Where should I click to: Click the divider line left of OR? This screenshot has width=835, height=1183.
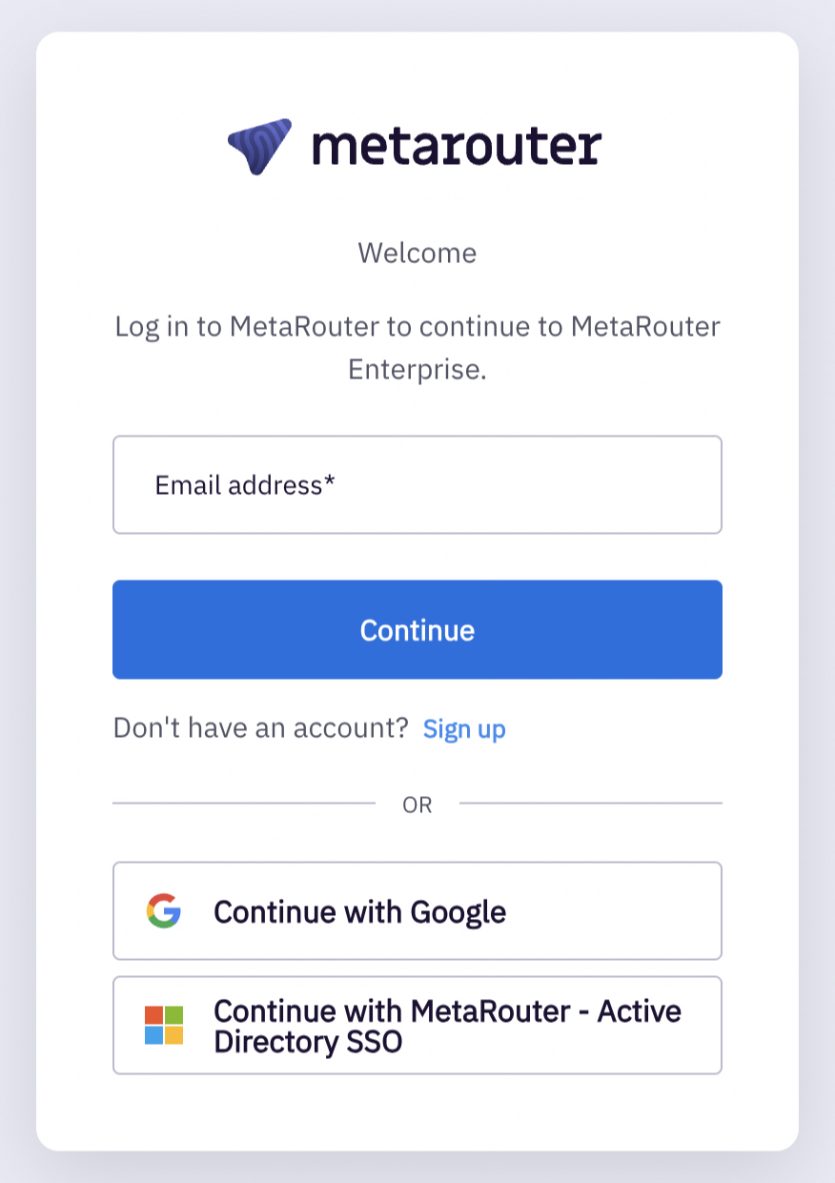click(243, 804)
